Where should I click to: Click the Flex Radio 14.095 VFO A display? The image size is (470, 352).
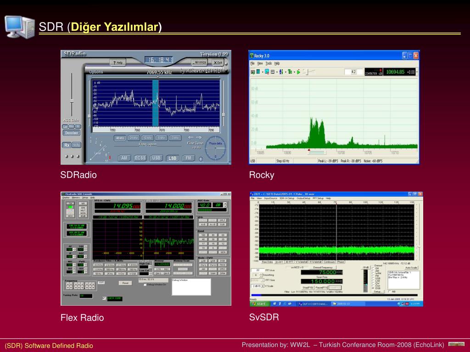click(x=118, y=206)
